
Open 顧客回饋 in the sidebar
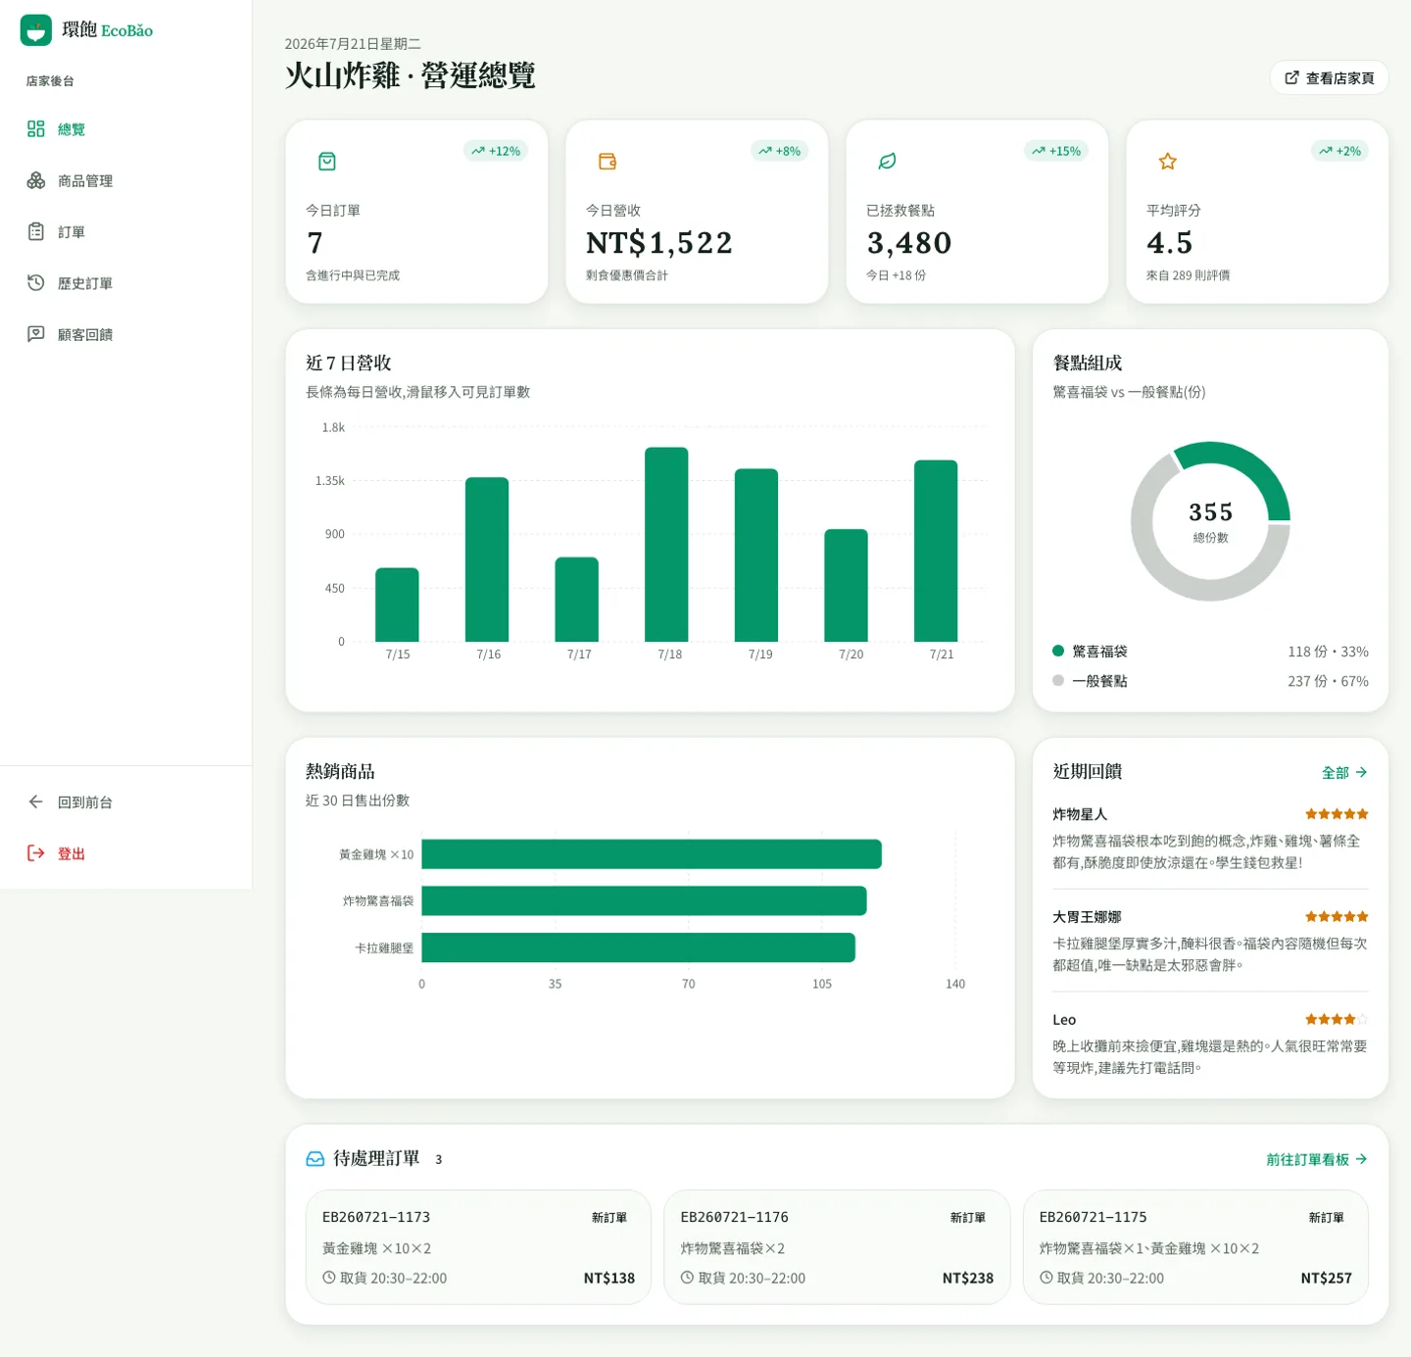pos(125,334)
